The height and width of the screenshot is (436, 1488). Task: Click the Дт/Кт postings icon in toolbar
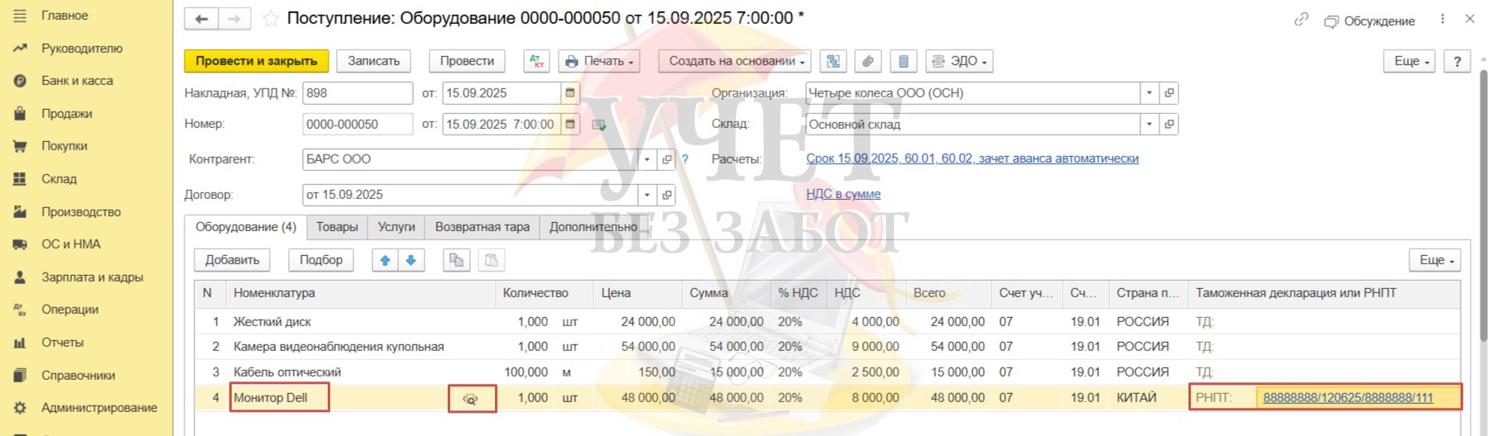pyautogui.click(x=536, y=61)
